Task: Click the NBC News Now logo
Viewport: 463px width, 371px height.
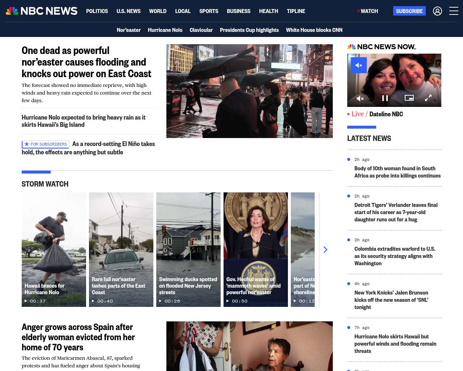Action: (382, 47)
